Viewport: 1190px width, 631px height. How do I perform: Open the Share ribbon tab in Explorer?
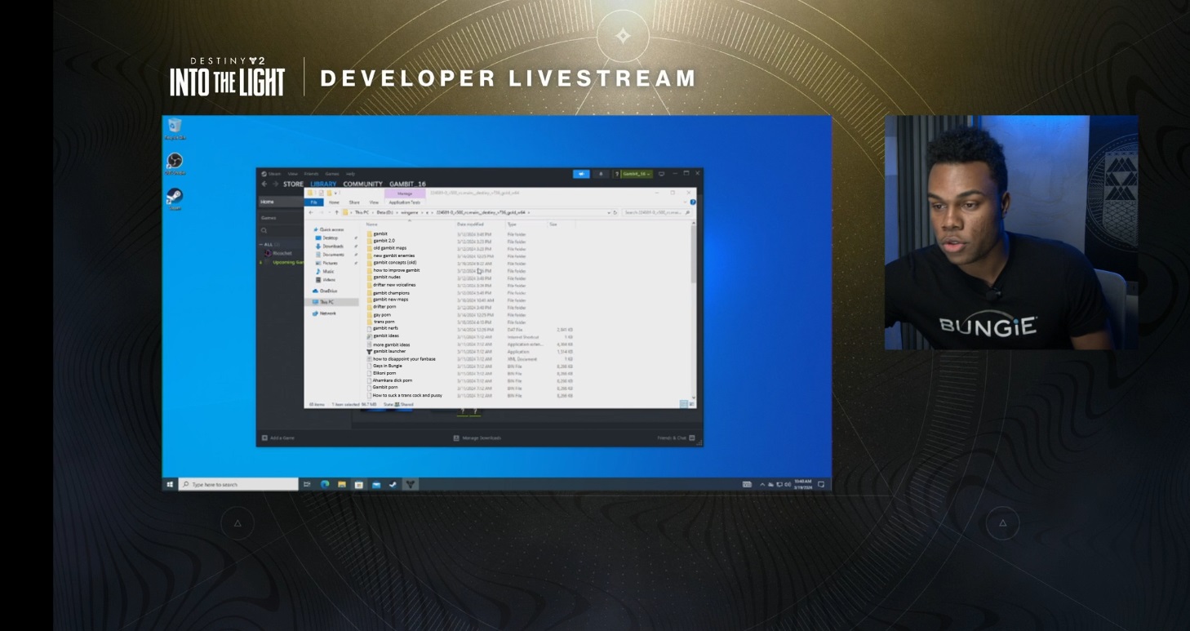pyautogui.click(x=354, y=202)
